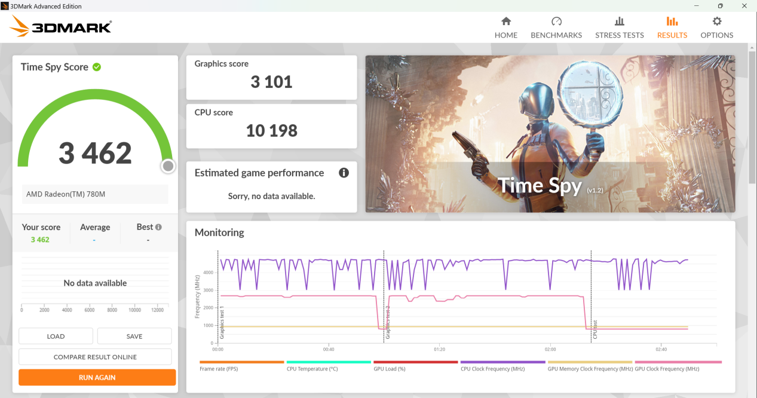Click the RUN AGAIN button

click(97, 377)
